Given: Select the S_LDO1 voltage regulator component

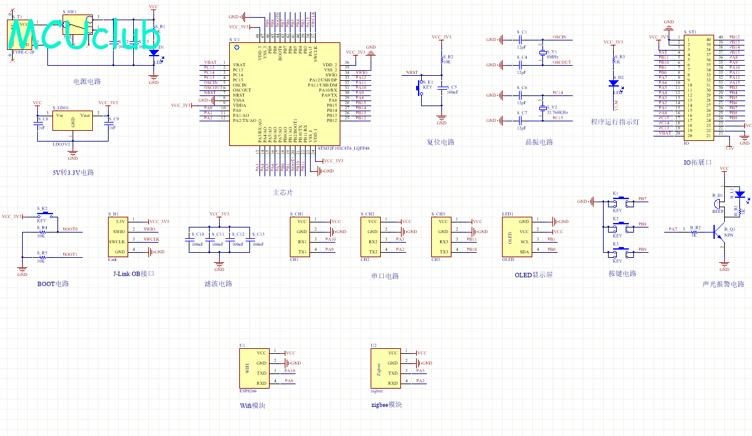Looking at the screenshot, I should pos(73,121).
